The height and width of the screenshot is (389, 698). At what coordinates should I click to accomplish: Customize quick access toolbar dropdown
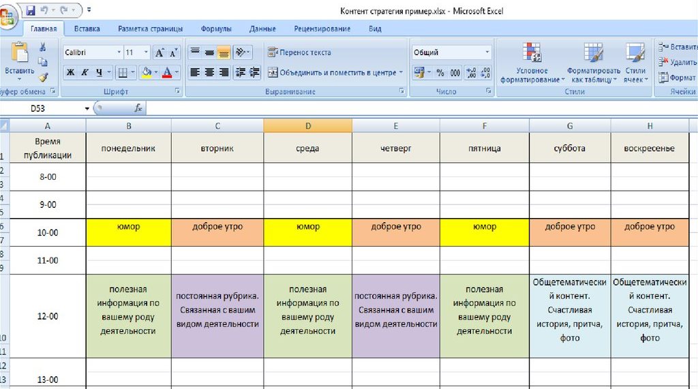(x=89, y=10)
